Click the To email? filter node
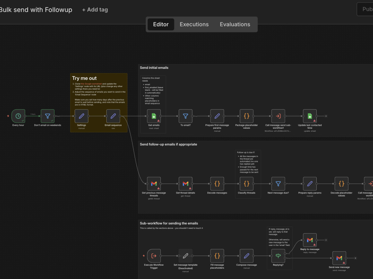Viewport: 373px width, 279px height. (x=185, y=116)
